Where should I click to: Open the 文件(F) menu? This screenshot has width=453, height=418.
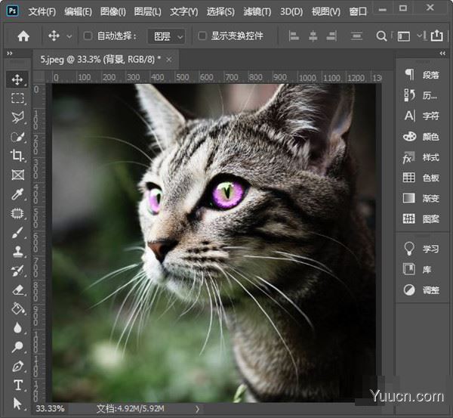click(x=42, y=11)
